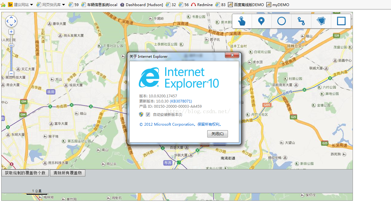The height and width of the screenshot is (216, 391).
Task: Expand the 建议网站 dropdown arrow
Action: point(31,5)
